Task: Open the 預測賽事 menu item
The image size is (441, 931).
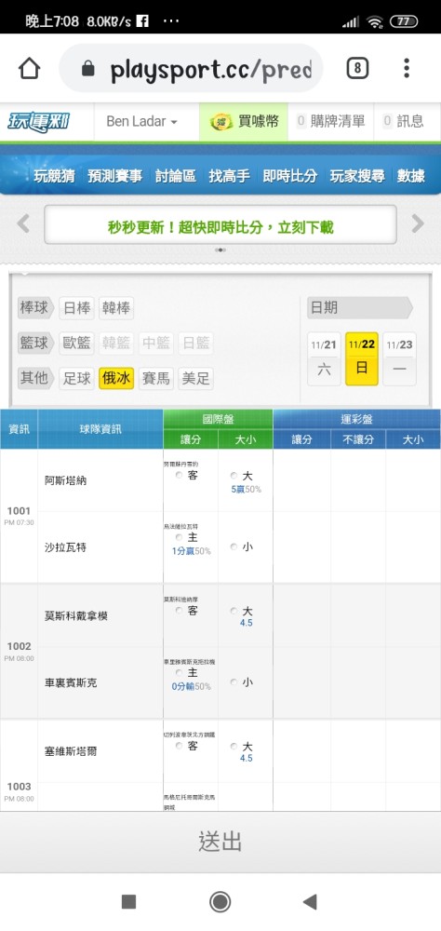Action: [114, 176]
